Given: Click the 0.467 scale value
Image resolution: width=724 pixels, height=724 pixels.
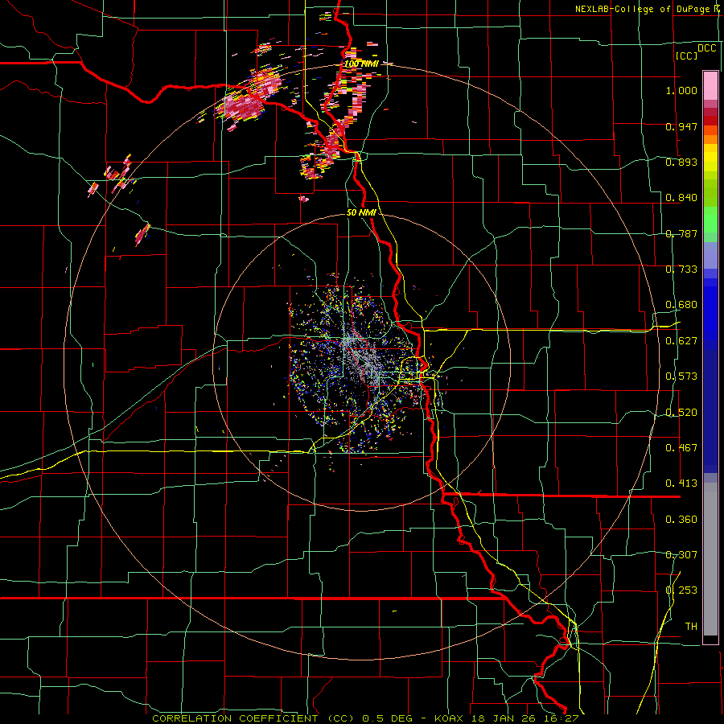Looking at the screenshot, I should (681, 448).
